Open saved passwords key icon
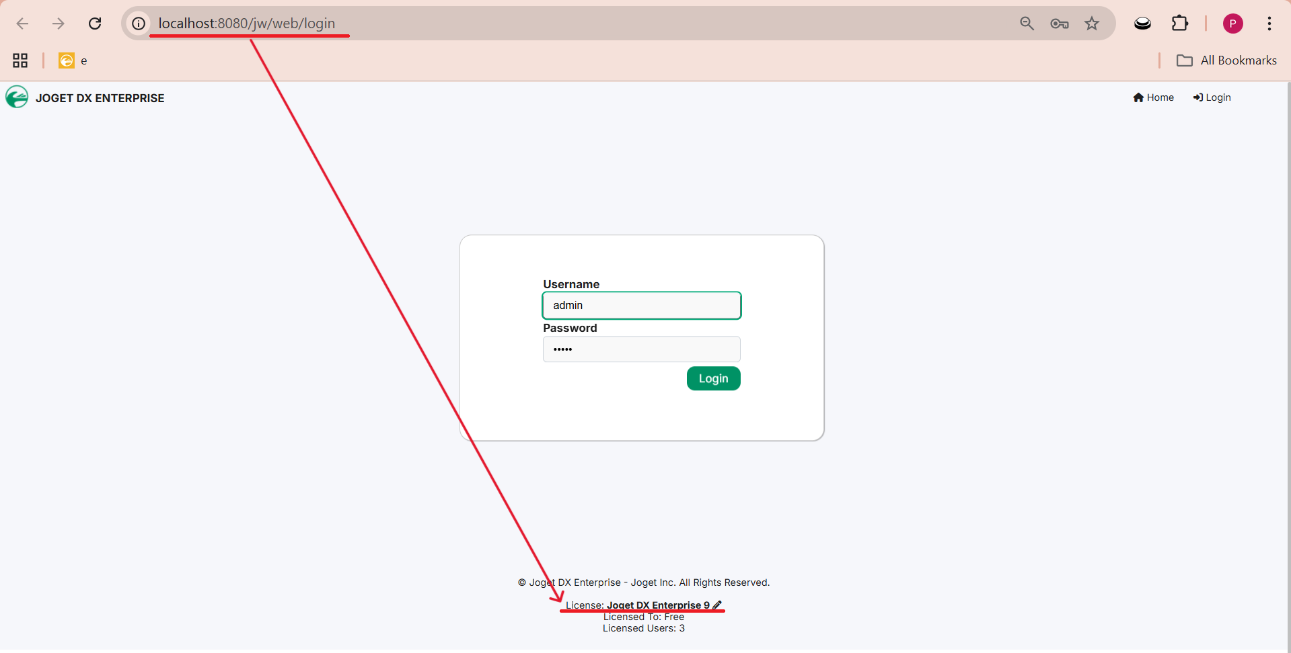 coord(1060,24)
